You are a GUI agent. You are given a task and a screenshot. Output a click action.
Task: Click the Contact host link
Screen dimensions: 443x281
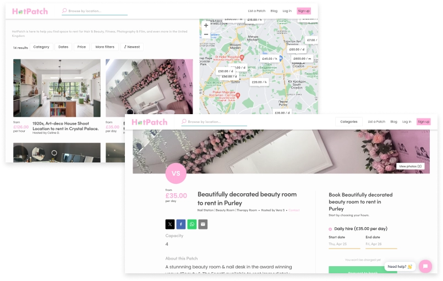294,210
